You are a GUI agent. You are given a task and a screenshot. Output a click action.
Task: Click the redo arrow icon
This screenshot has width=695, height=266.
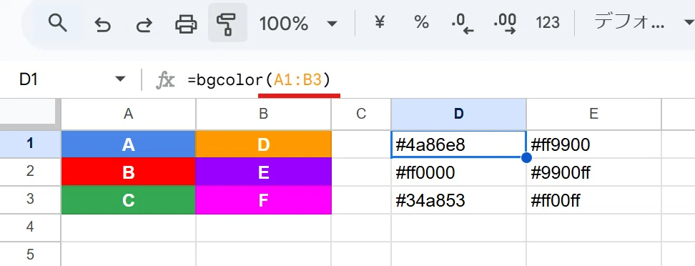(x=144, y=24)
